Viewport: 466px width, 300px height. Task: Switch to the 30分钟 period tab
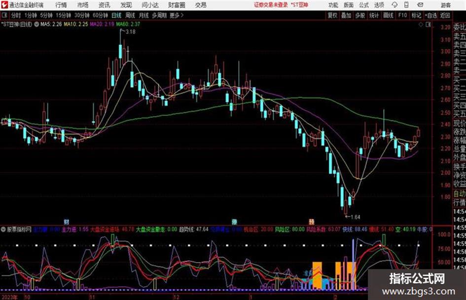pos(82,15)
